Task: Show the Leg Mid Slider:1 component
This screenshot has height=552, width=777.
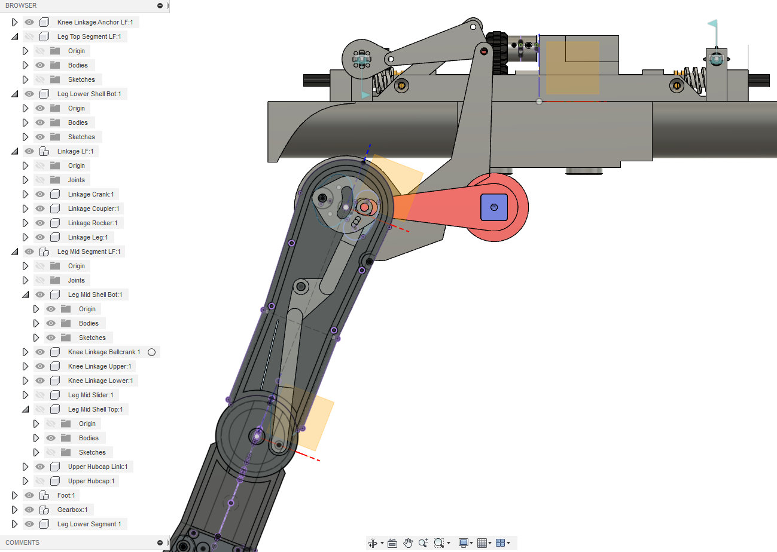Action: coord(40,395)
